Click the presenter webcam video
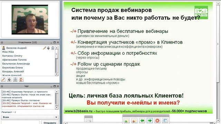Image resolution: width=221 pixels, height=124 pixels. tap(30, 20)
